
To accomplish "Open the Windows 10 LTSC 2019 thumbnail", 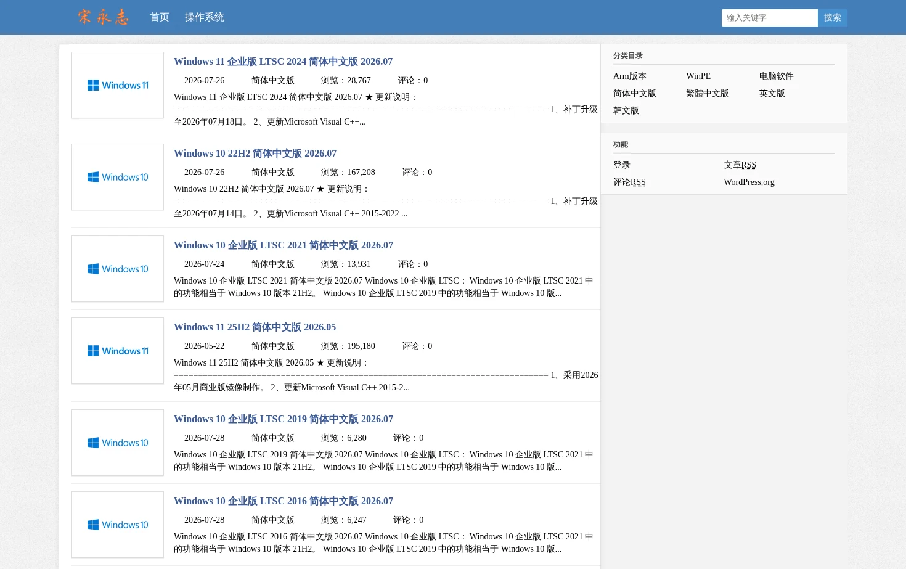I will (x=118, y=443).
